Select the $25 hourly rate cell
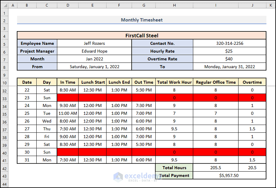The width and height of the screenshot is (276, 188). (x=229, y=51)
